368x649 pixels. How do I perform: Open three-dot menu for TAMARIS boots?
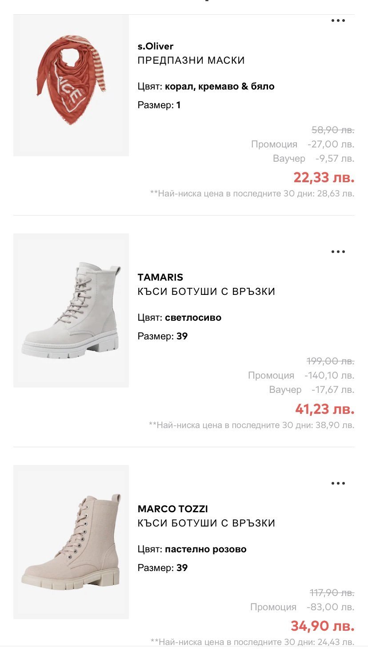tap(338, 252)
